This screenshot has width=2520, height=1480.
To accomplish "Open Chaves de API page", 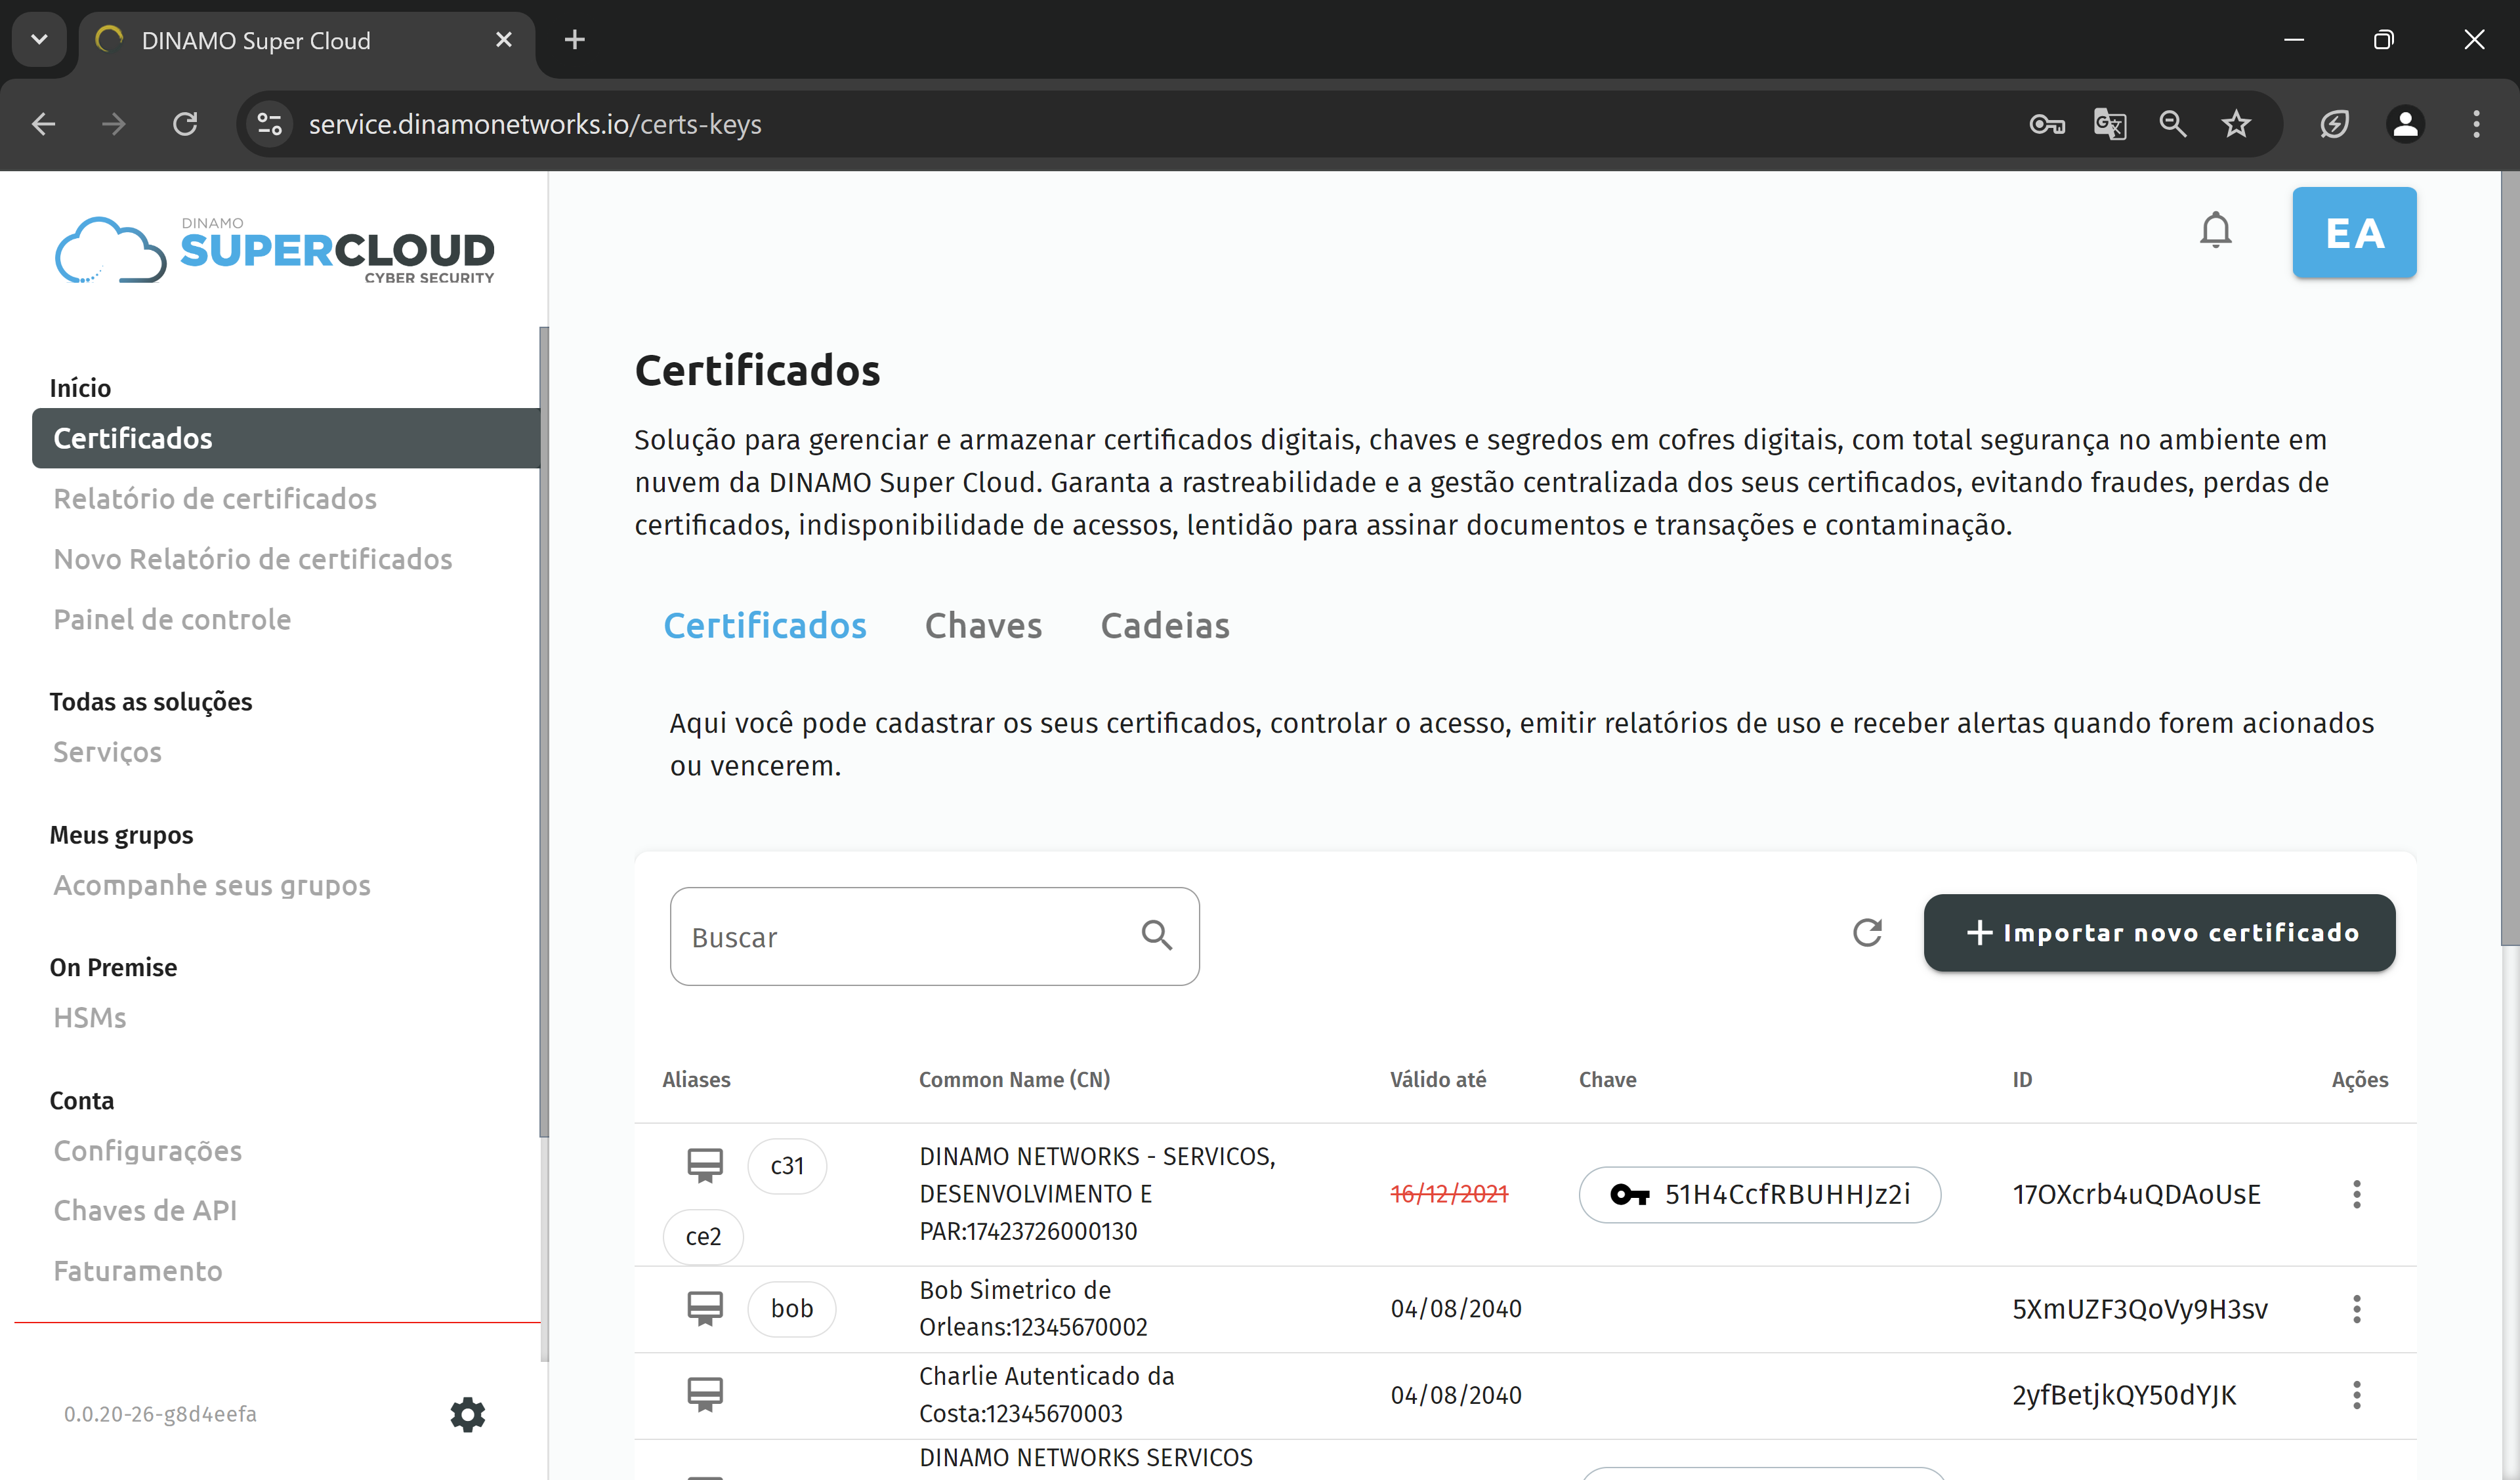I will (x=145, y=1211).
